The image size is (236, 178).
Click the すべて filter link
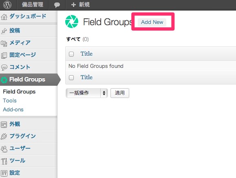point(73,39)
